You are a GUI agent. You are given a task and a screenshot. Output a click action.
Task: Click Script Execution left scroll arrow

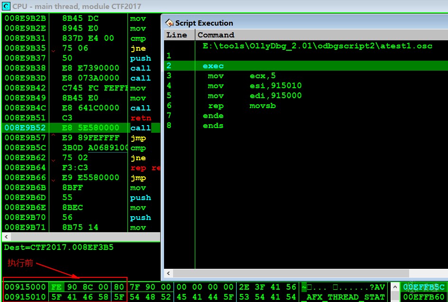(169, 273)
